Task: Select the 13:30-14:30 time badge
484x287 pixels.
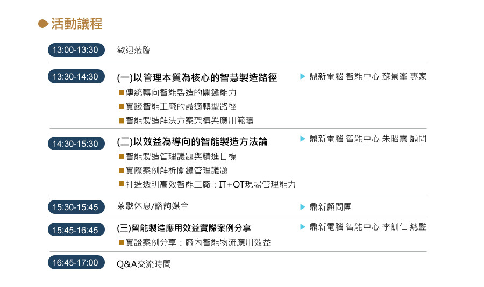Action: (x=76, y=76)
